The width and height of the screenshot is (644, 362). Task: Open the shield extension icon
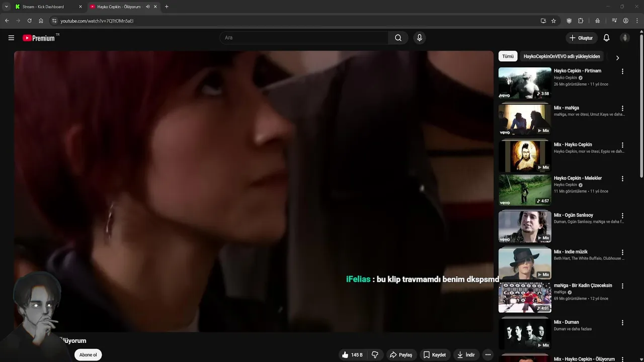[x=569, y=21]
